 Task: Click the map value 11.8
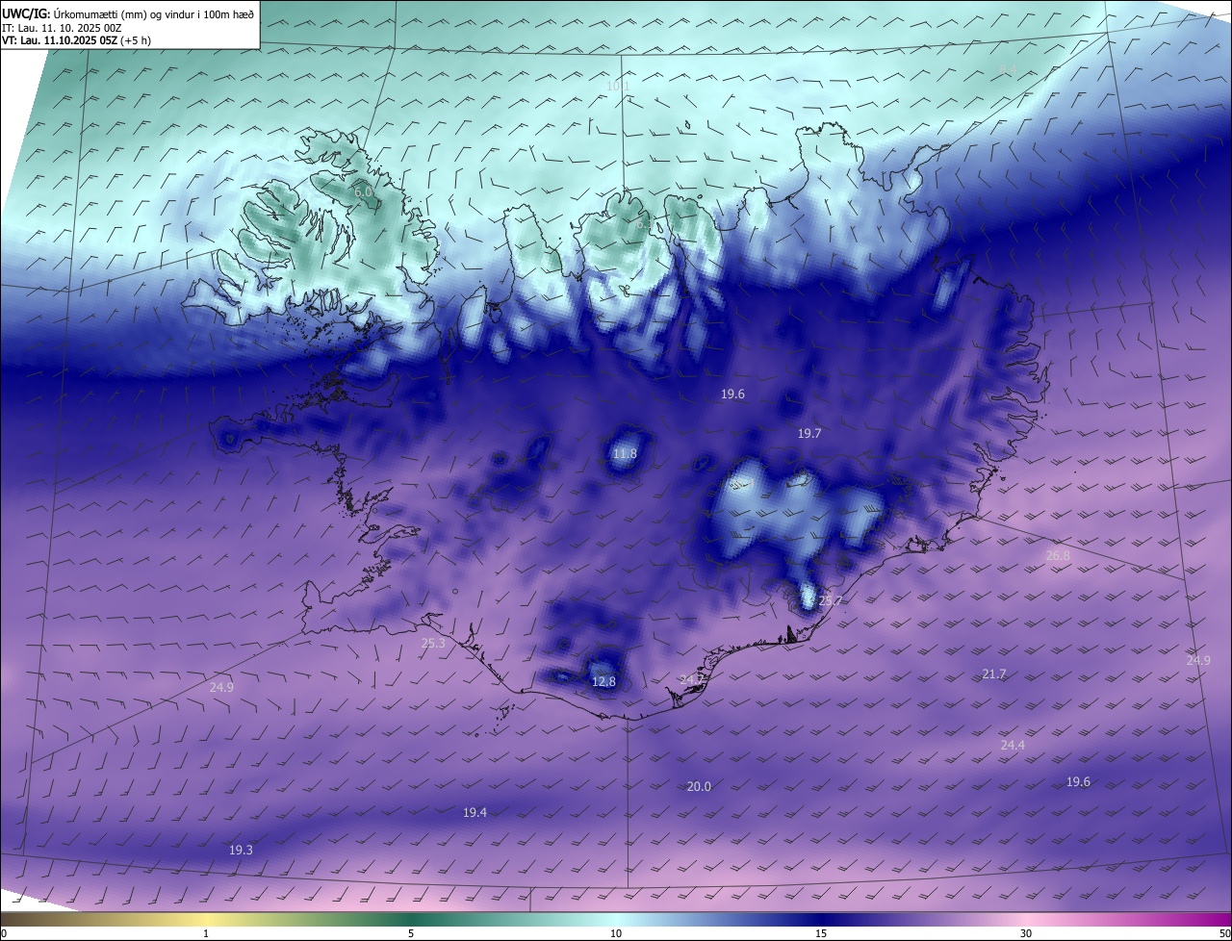pos(625,454)
